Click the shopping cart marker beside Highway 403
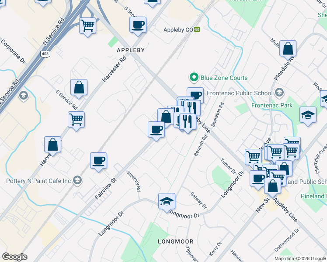 click(87, 26)
